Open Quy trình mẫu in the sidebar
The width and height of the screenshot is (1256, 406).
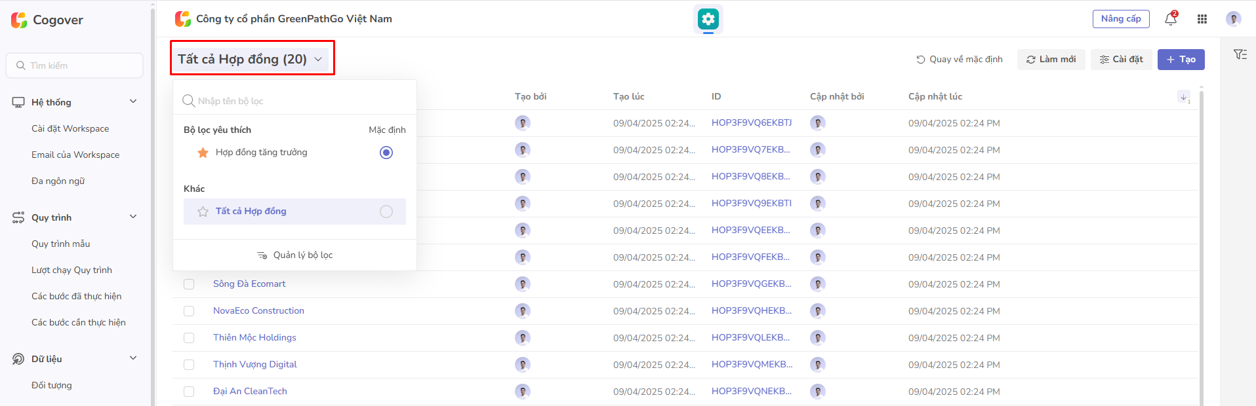[61, 244]
